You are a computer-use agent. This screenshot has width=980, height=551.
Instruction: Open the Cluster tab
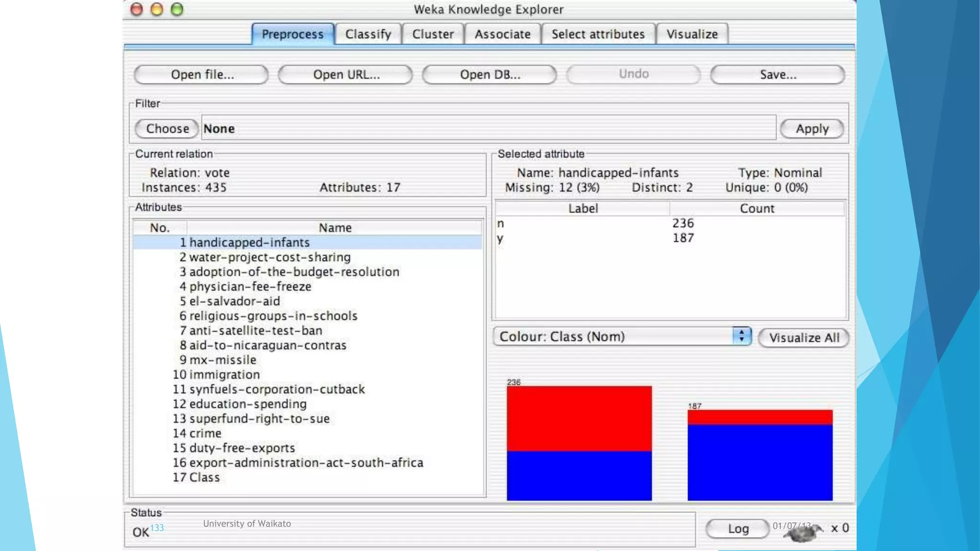point(433,34)
